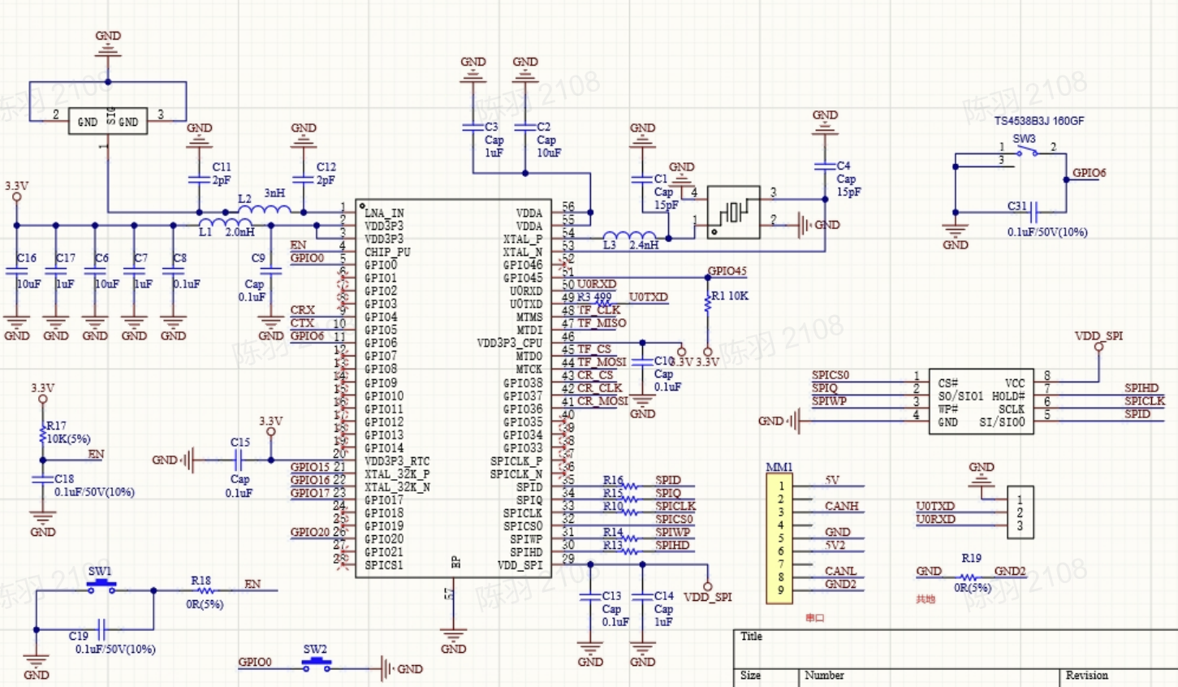Select capacitor C3 1uF

472,127
